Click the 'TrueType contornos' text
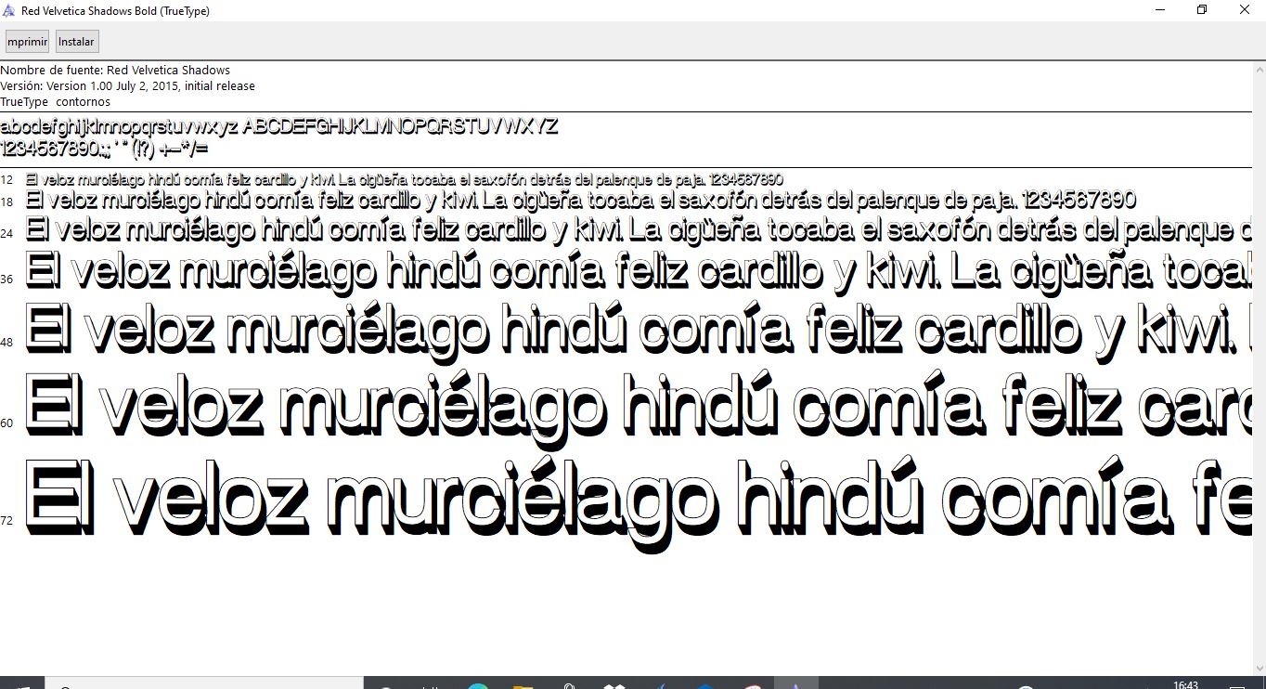 point(56,102)
